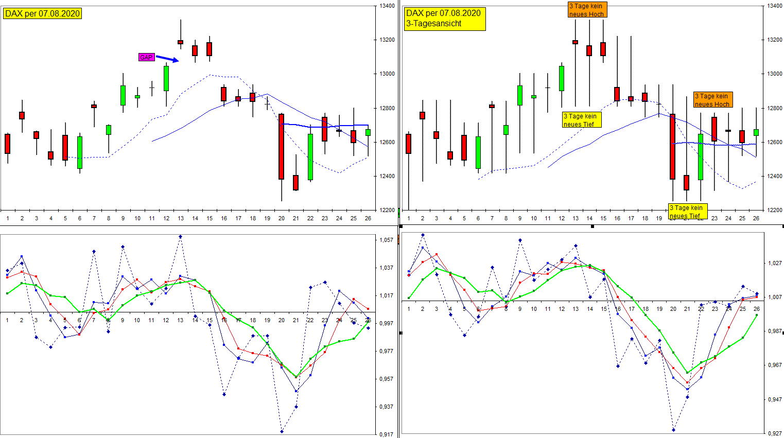This screenshot has width=784, height=438.
Task: Select the 13000 axis value on the 3-Tagesansicht chart
Action: click(774, 74)
